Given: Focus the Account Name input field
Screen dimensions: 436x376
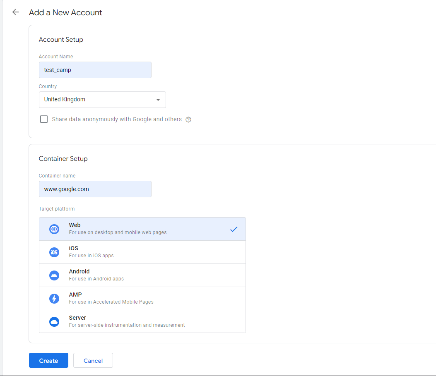Looking at the screenshot, I should click(95, 70).
